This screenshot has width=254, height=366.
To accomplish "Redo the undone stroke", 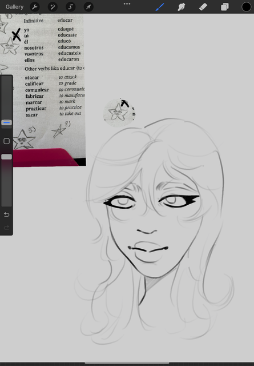I will click(x=6, y=227).
